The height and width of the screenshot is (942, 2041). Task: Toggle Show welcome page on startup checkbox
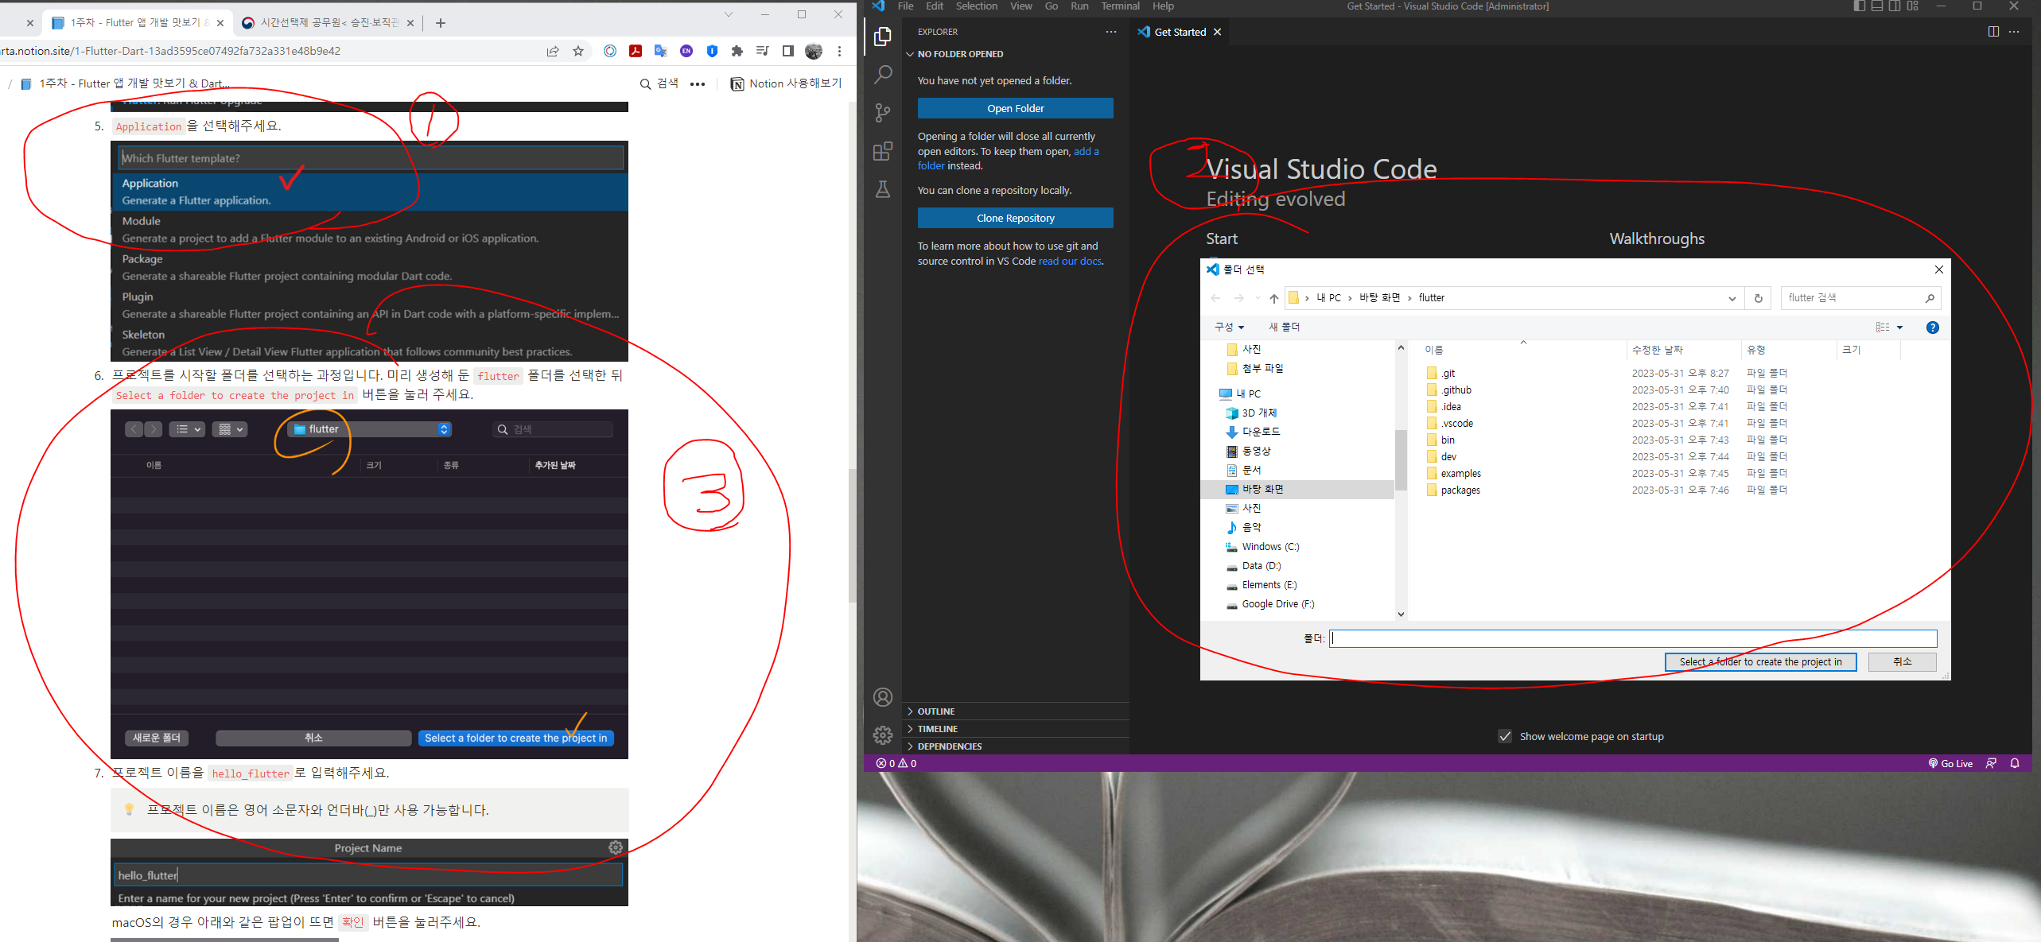(1505, 736)
